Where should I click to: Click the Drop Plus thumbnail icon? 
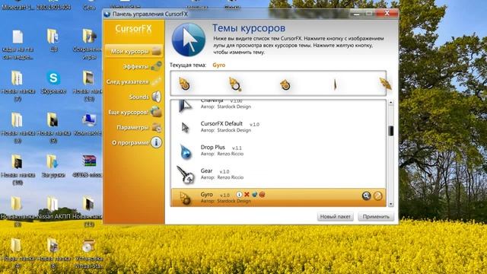click(x=186, y=151)
